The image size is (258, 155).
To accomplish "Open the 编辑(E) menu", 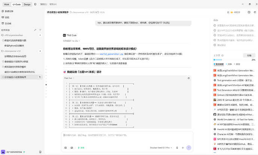I will click(x=44, y=4).
